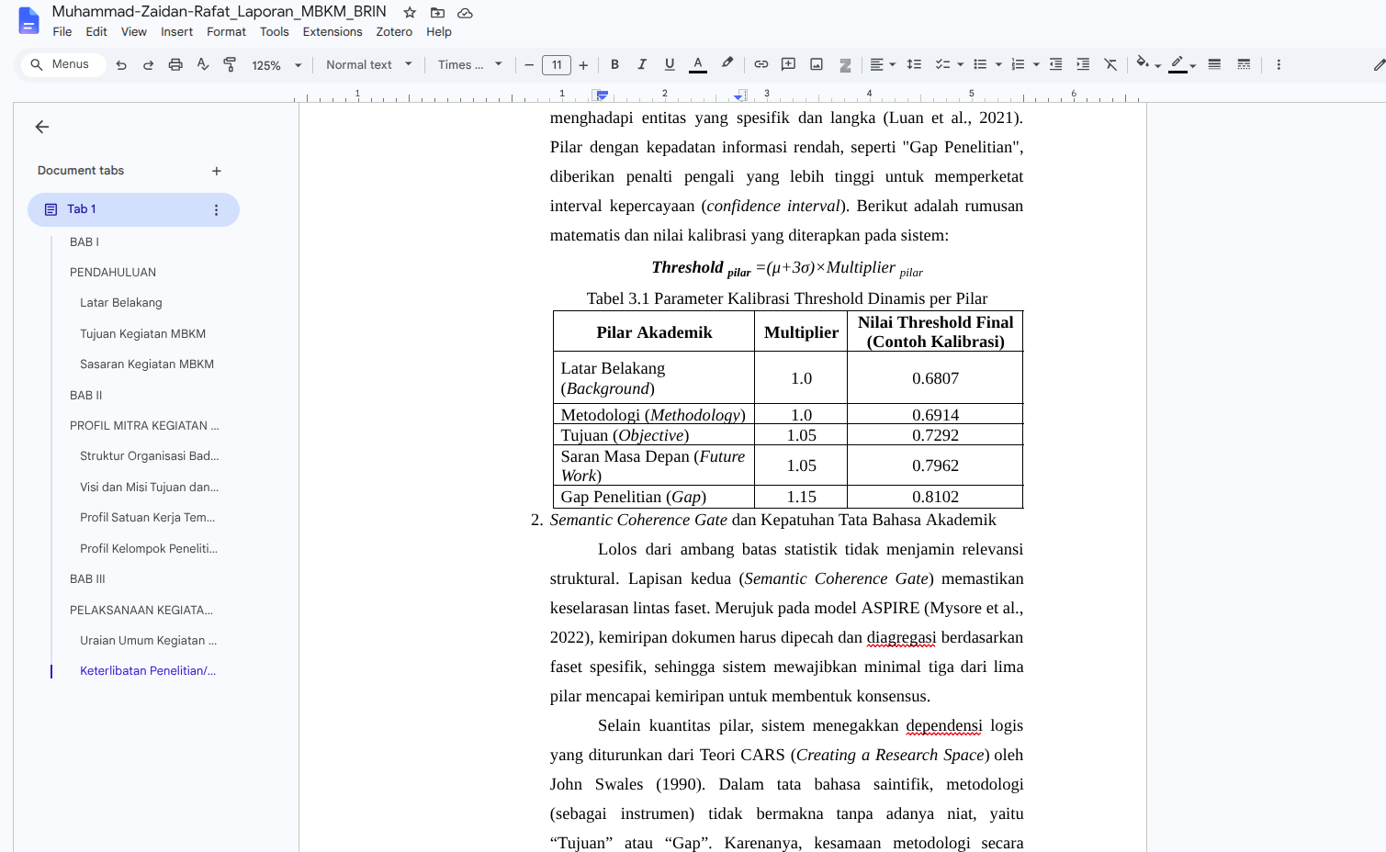The image size is (1386, 852).
Task: Click the Insert link icon
Action: (x=761, y=64)
